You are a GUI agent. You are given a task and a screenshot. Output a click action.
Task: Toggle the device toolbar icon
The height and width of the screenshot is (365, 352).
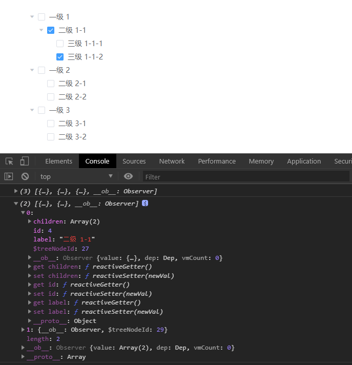tap(25, 161)
